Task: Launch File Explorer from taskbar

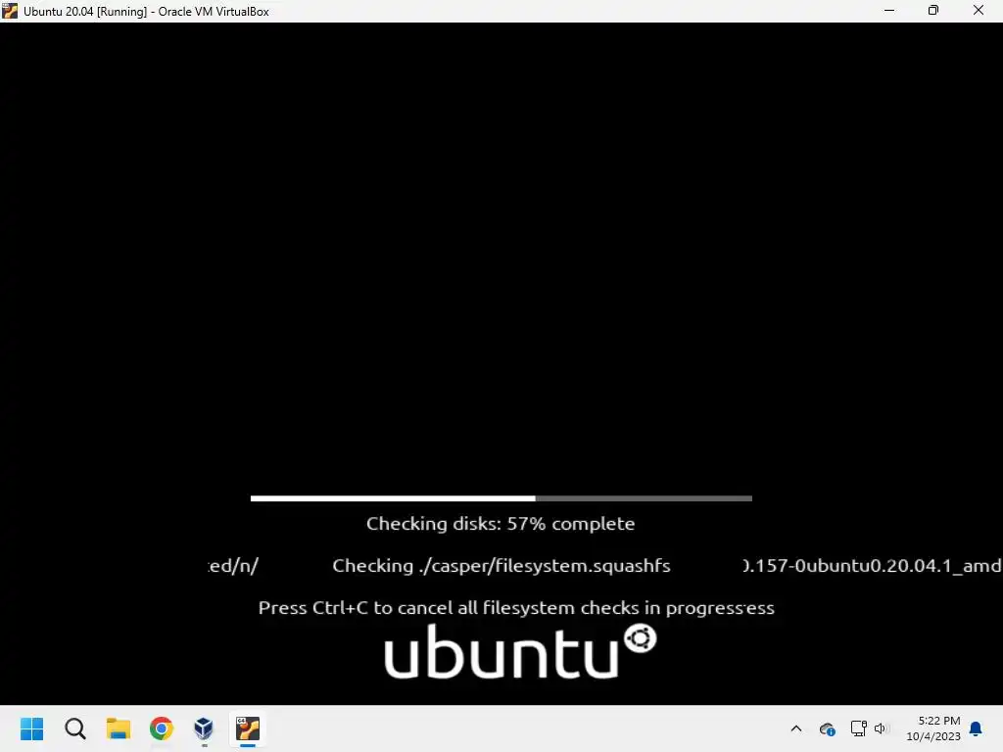Action: click(119, 728)
